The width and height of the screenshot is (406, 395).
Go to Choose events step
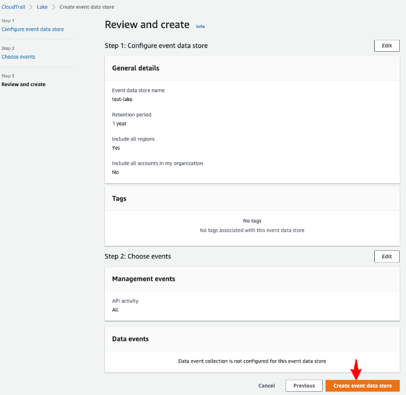tap(18, 57)
